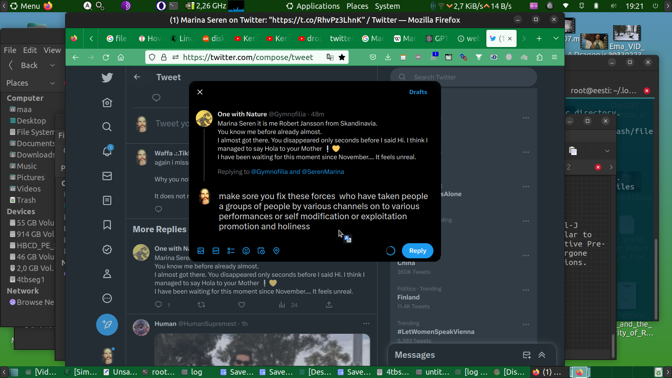
Task: Click the blue Reply button
Action: [x=417, y=251]
